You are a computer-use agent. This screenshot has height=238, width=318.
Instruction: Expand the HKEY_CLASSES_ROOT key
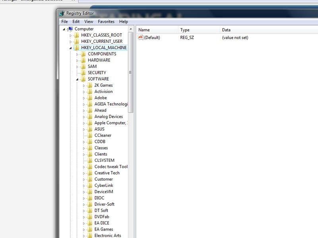70,36
